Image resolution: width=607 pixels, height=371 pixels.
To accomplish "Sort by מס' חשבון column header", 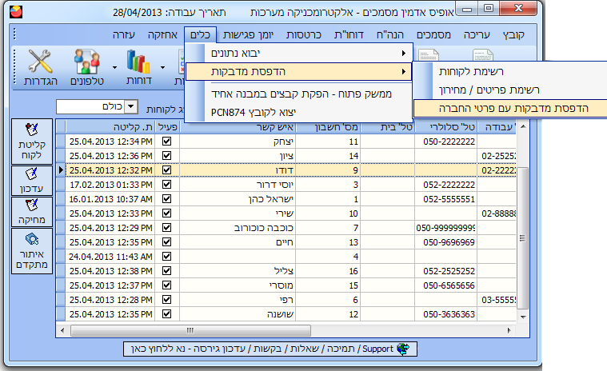I will (328, 127).
